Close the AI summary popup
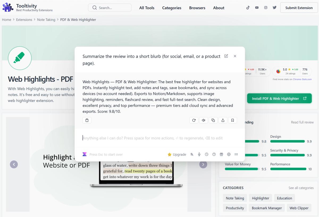319x217 pixels. coord(235,56)
